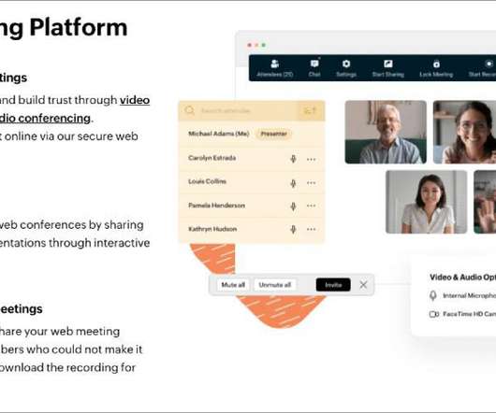This screenshot has width=496, height=413.
Task: Click the Start Sharing icon
Action: pos(388,64)
